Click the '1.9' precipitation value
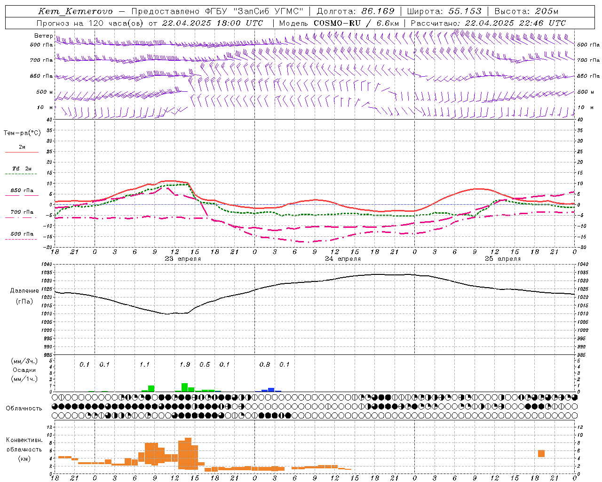Image resolution: width=602 pixels, height=482 pixels. click(x=185, y=365)
